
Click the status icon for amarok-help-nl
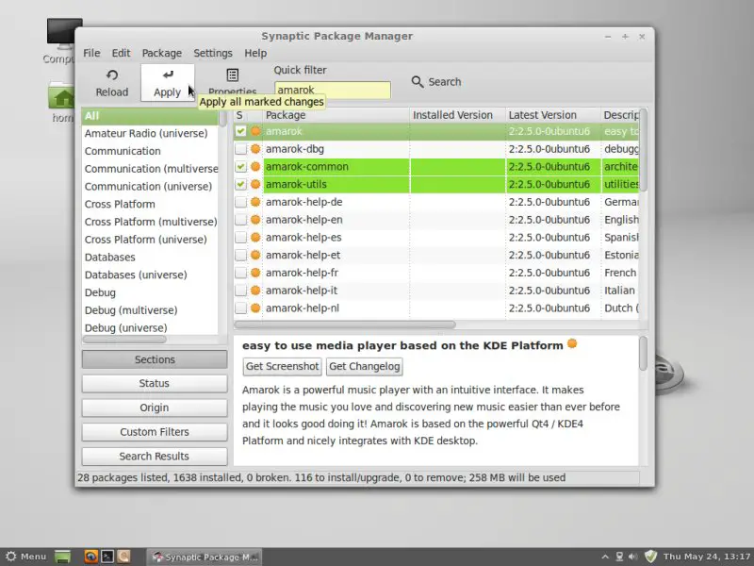pos(255,308)
